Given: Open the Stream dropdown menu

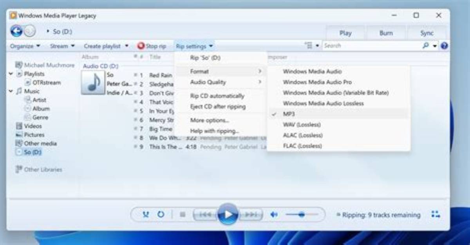Looking at the screenshot, I should tap(62, 46).
